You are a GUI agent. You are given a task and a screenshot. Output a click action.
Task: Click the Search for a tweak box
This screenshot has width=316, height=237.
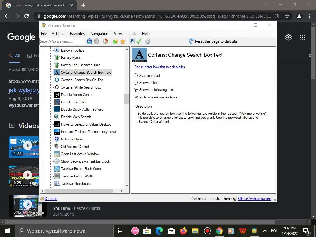pyautogui.click(x=62, y=41)
